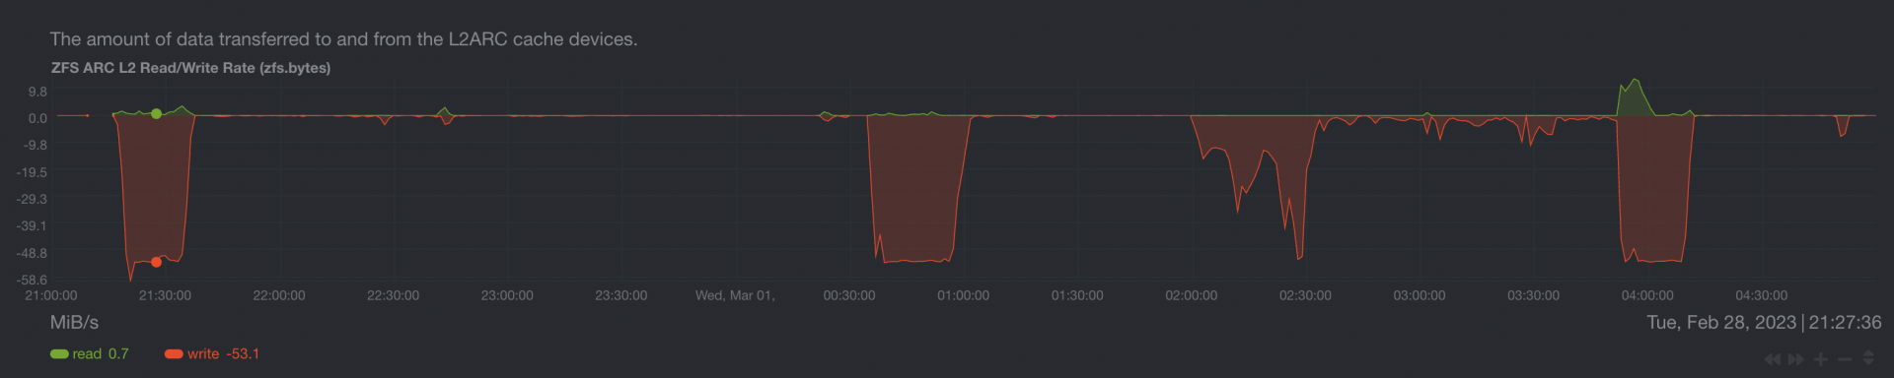Select the red write data point marker

[x=156, y=262]
